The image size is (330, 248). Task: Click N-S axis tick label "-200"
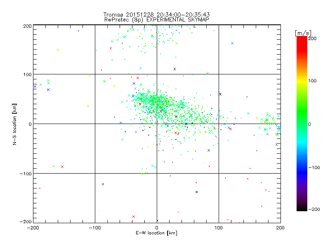point(26,222)
